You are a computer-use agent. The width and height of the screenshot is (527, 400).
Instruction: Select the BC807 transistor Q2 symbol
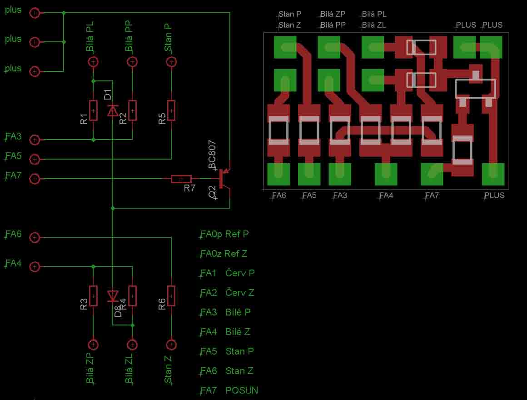[224, 179]
